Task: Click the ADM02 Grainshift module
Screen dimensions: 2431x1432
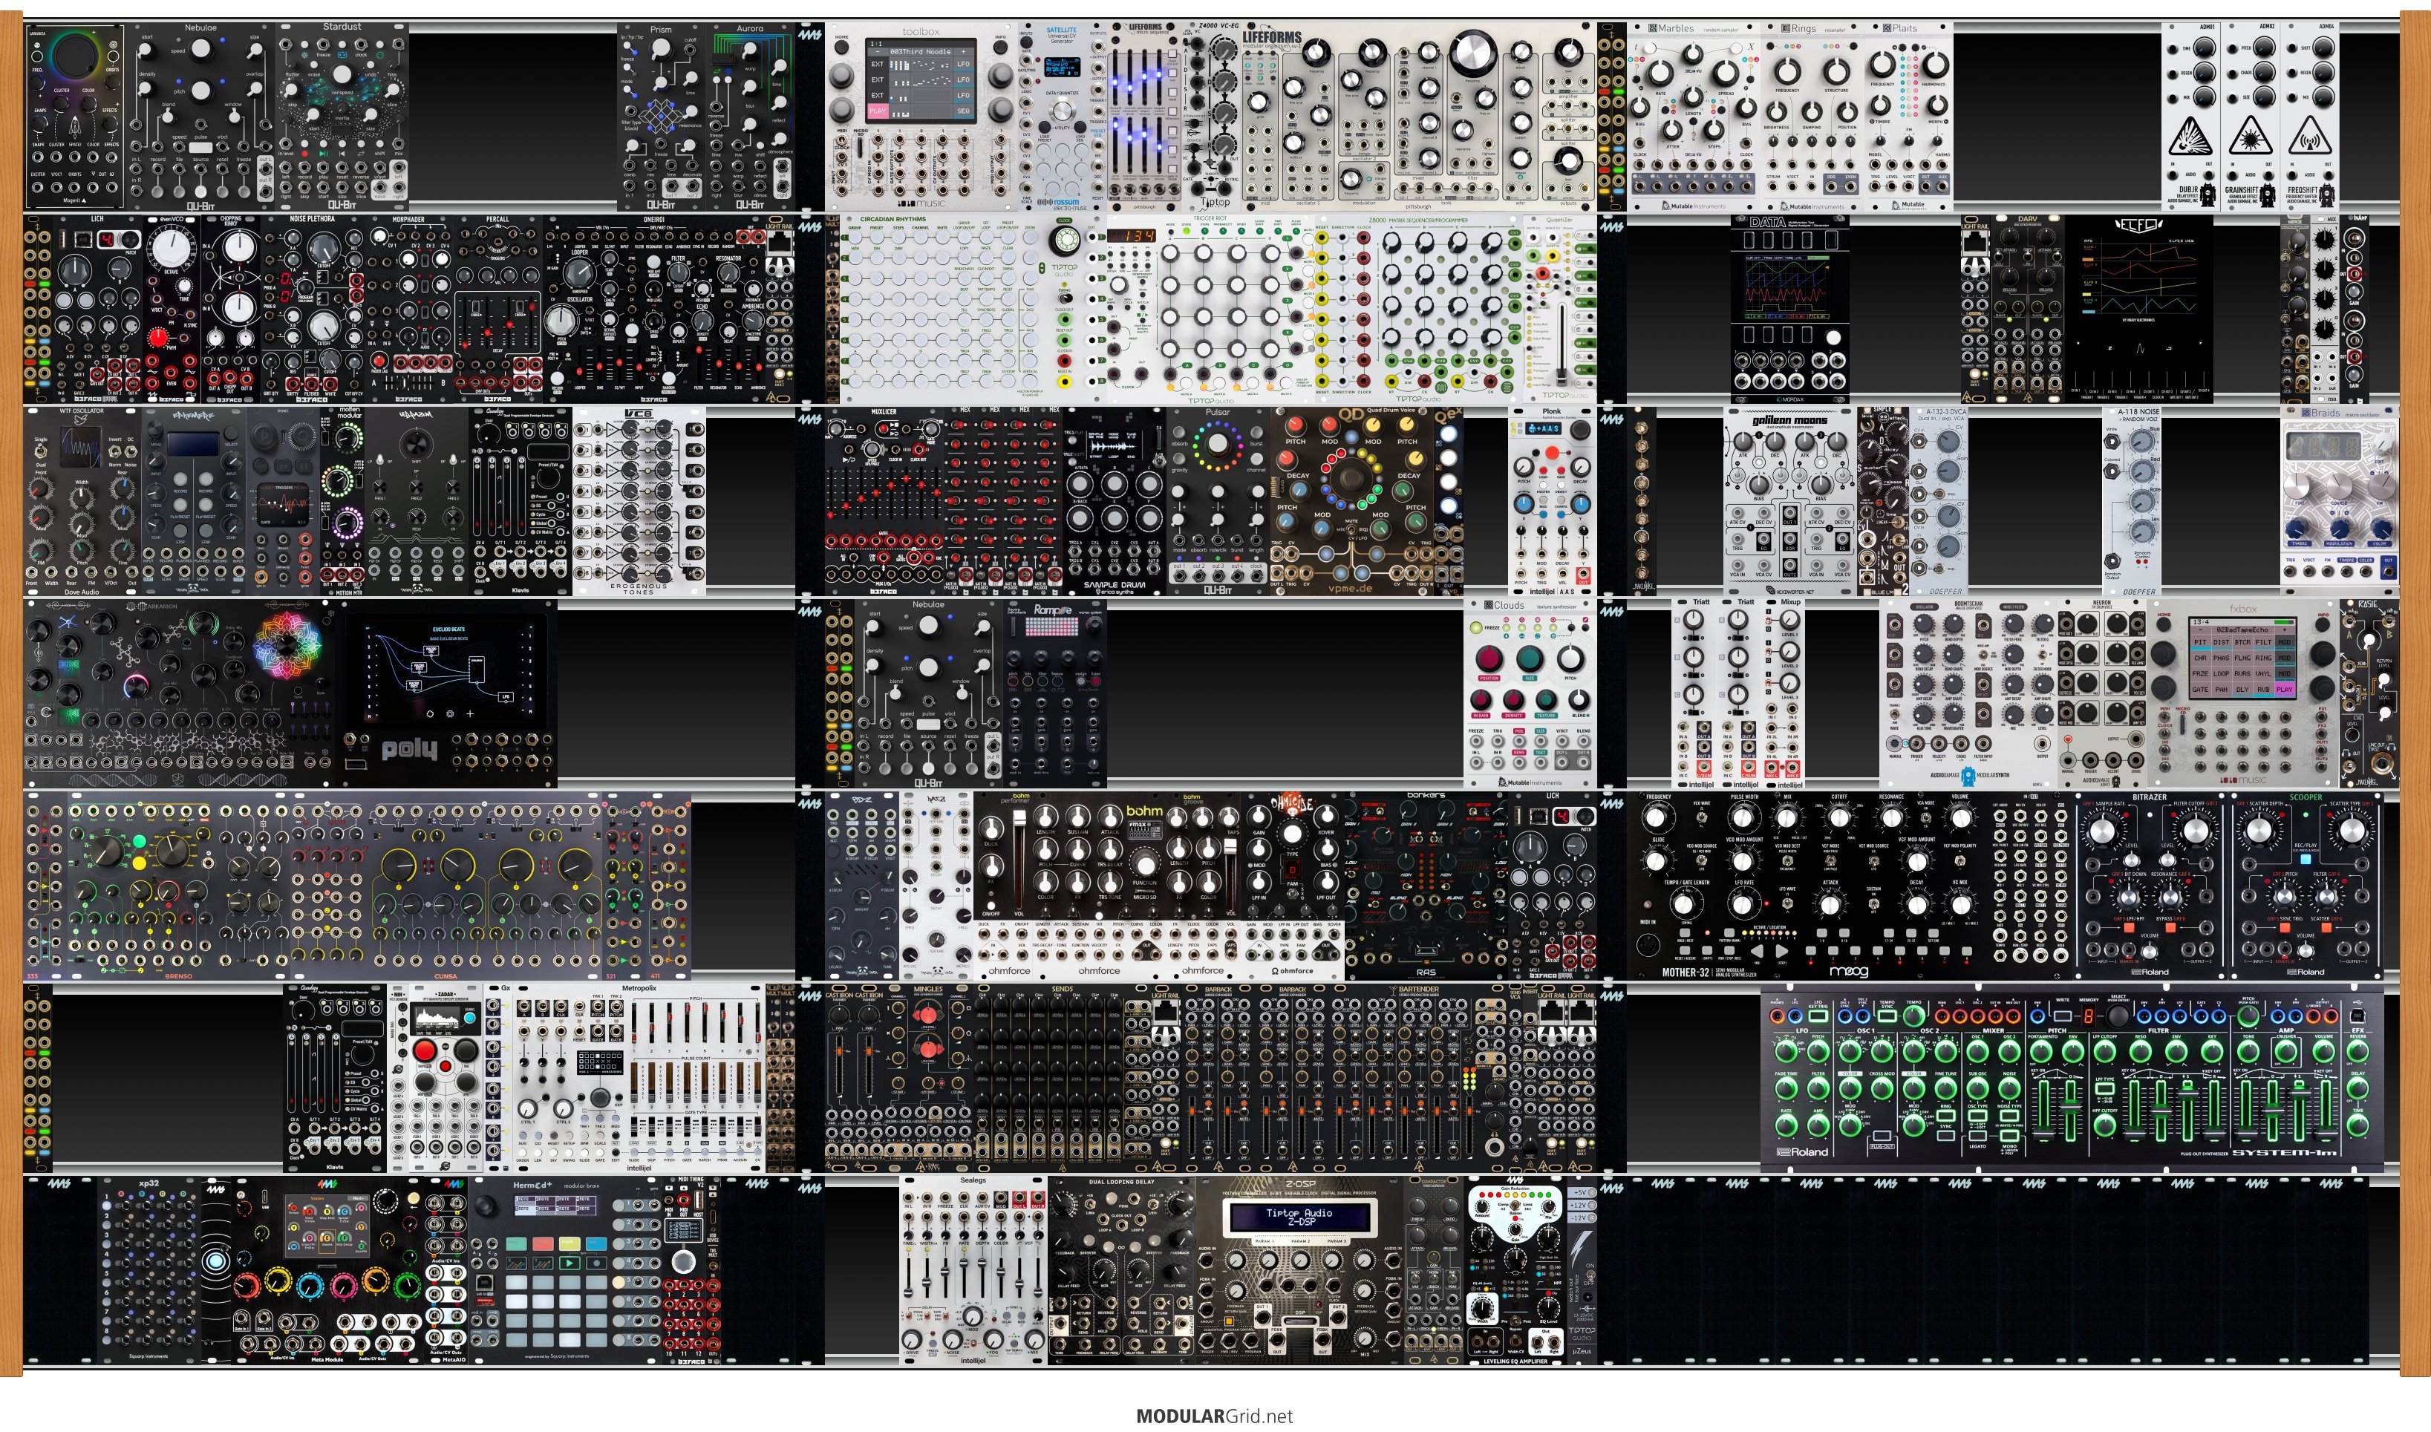Action: 2250,116
